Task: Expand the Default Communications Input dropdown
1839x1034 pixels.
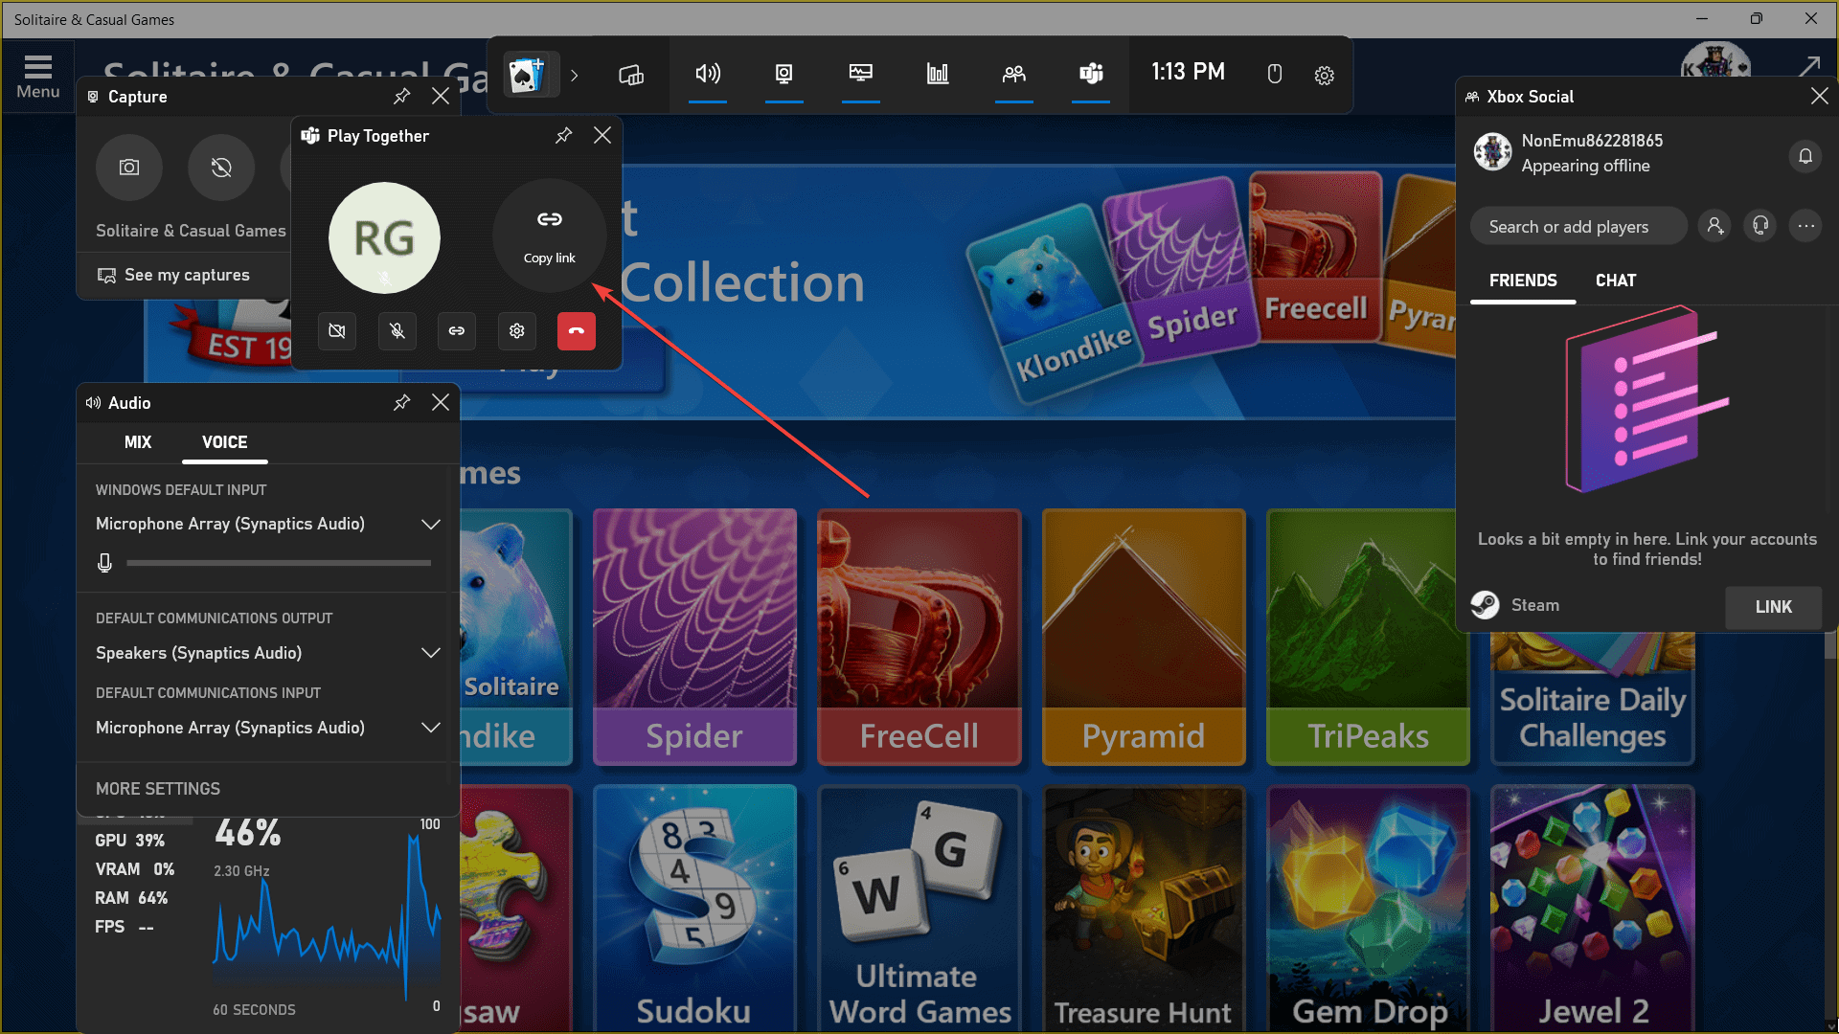Action: coord(431,728)
